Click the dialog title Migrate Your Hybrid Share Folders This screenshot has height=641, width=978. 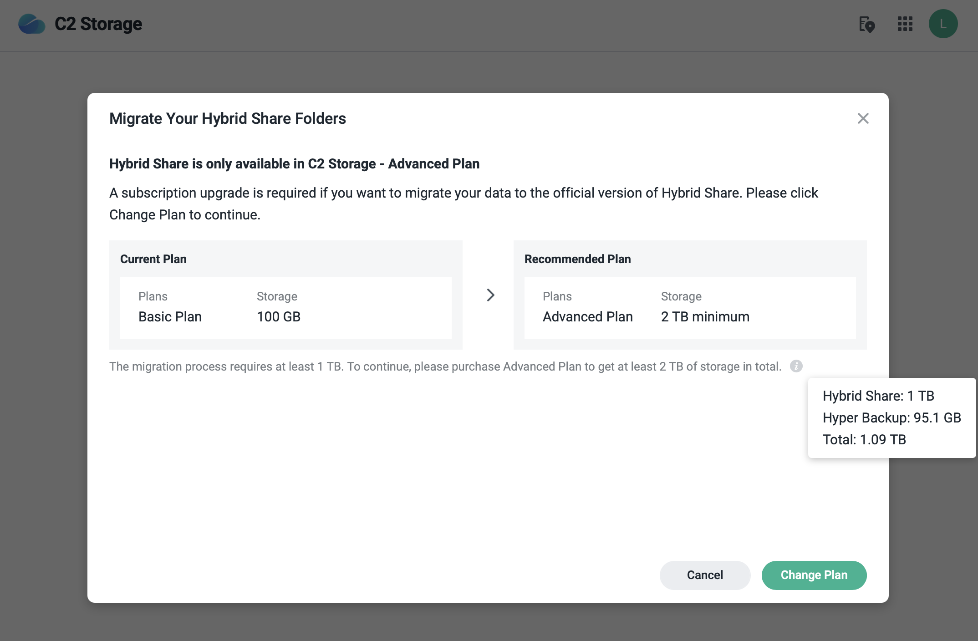(228, 118)
